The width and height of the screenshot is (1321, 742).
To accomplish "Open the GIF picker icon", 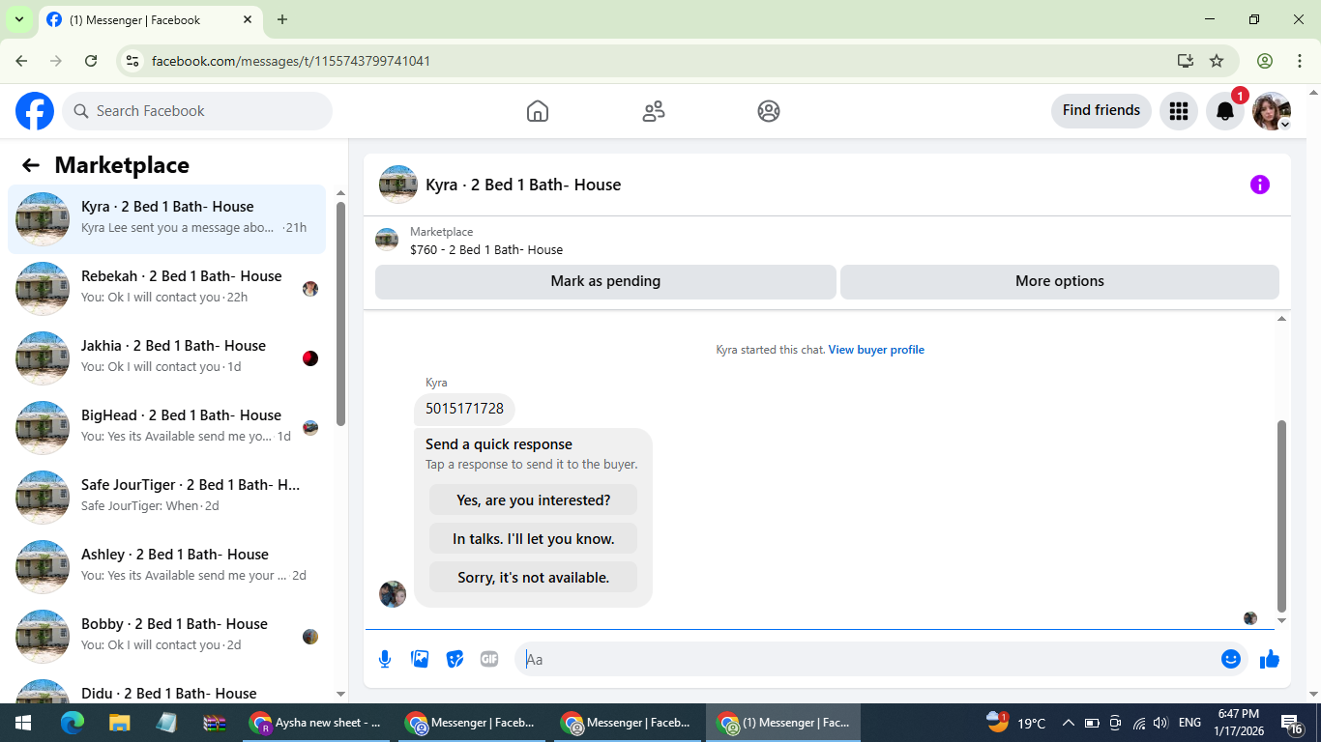I will pos(489,659).
